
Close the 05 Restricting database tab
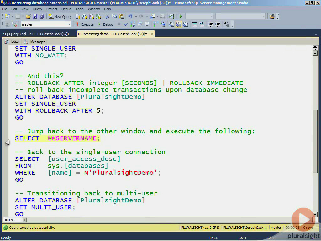(x=152, y=34)
